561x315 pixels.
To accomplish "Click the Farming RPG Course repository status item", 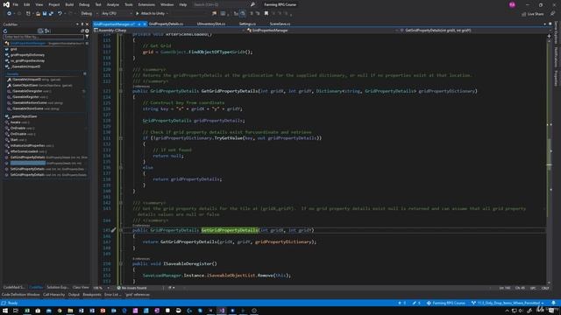I will (x=446, y=303).
